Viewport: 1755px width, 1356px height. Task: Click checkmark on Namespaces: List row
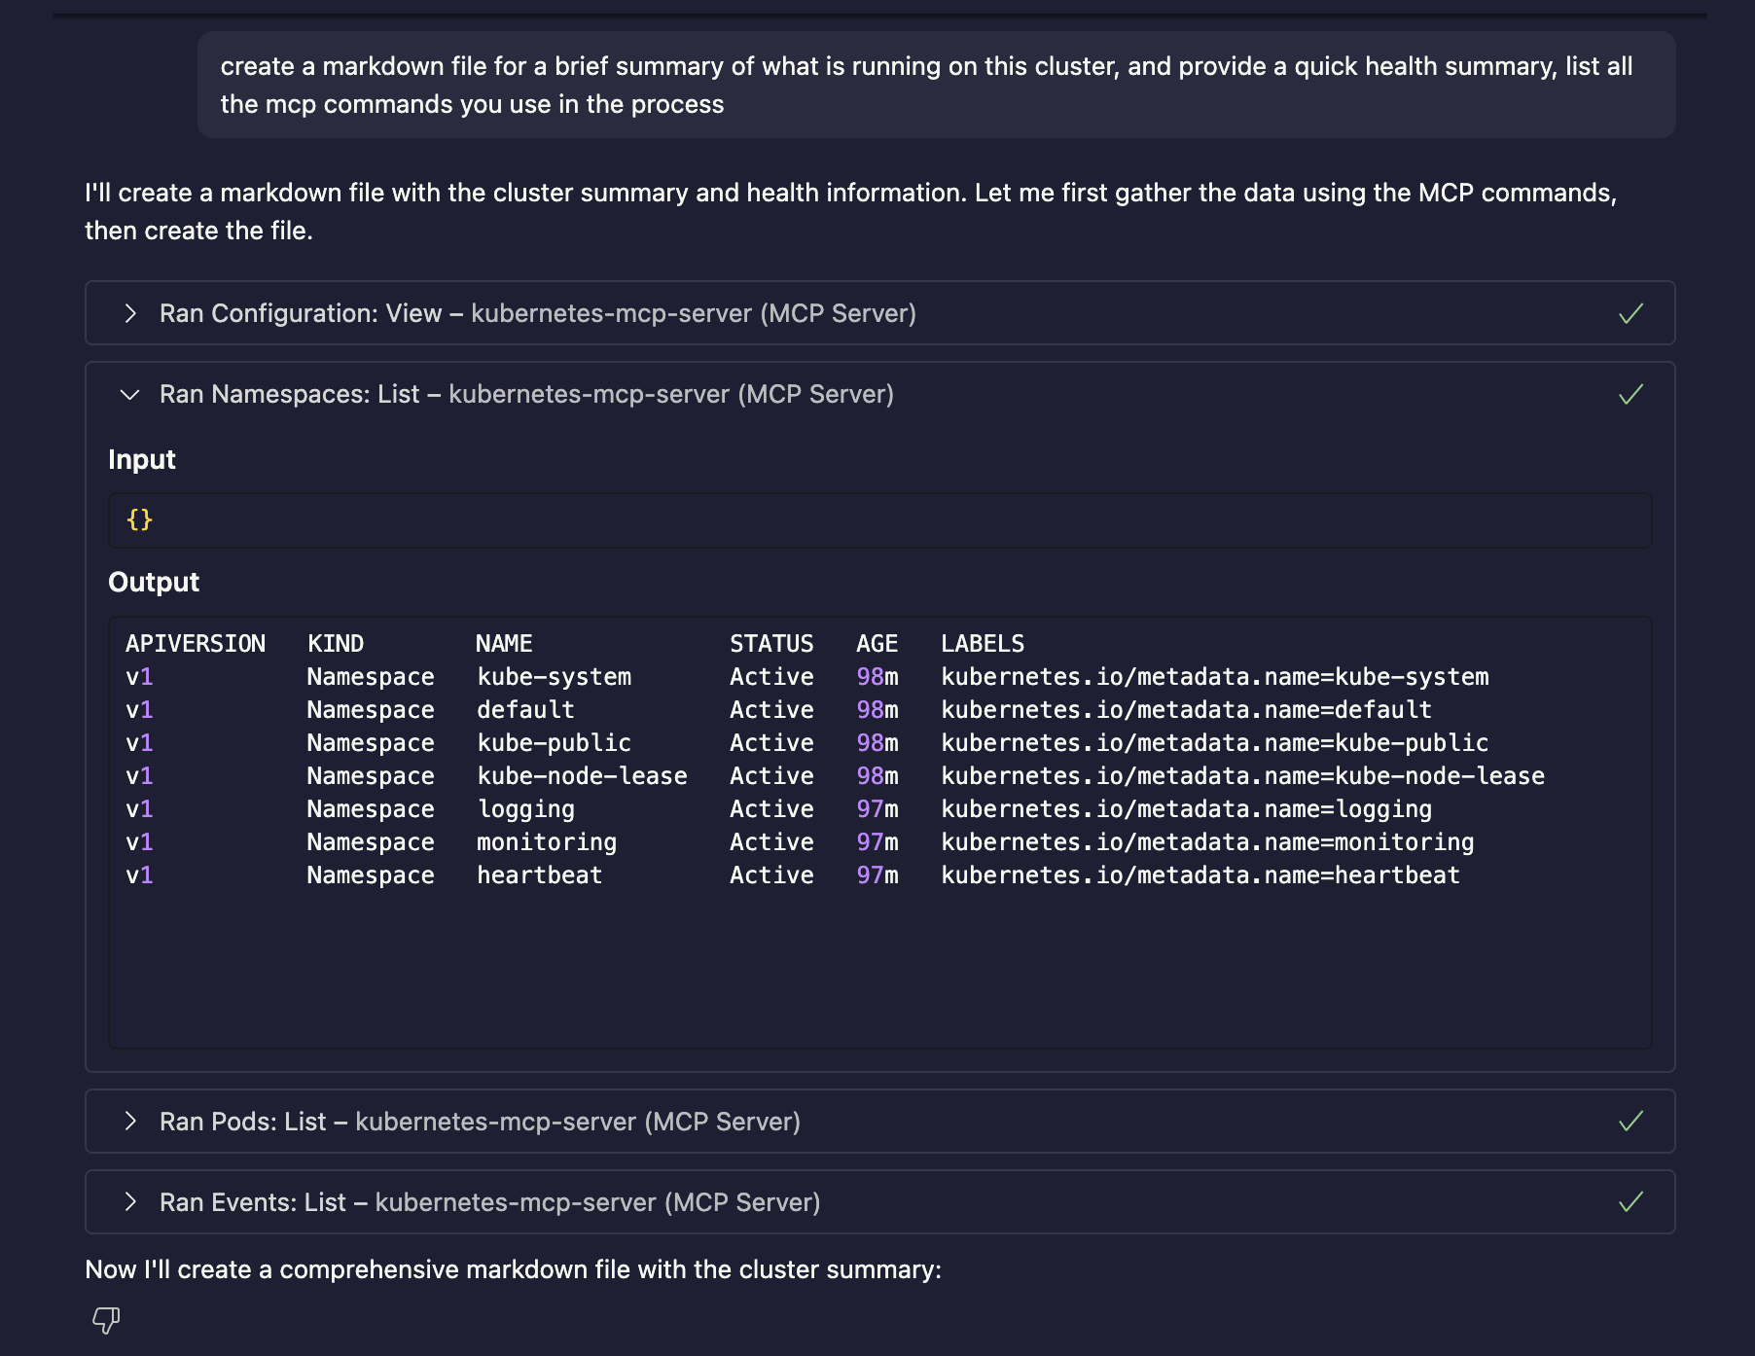click(1630, 394)
